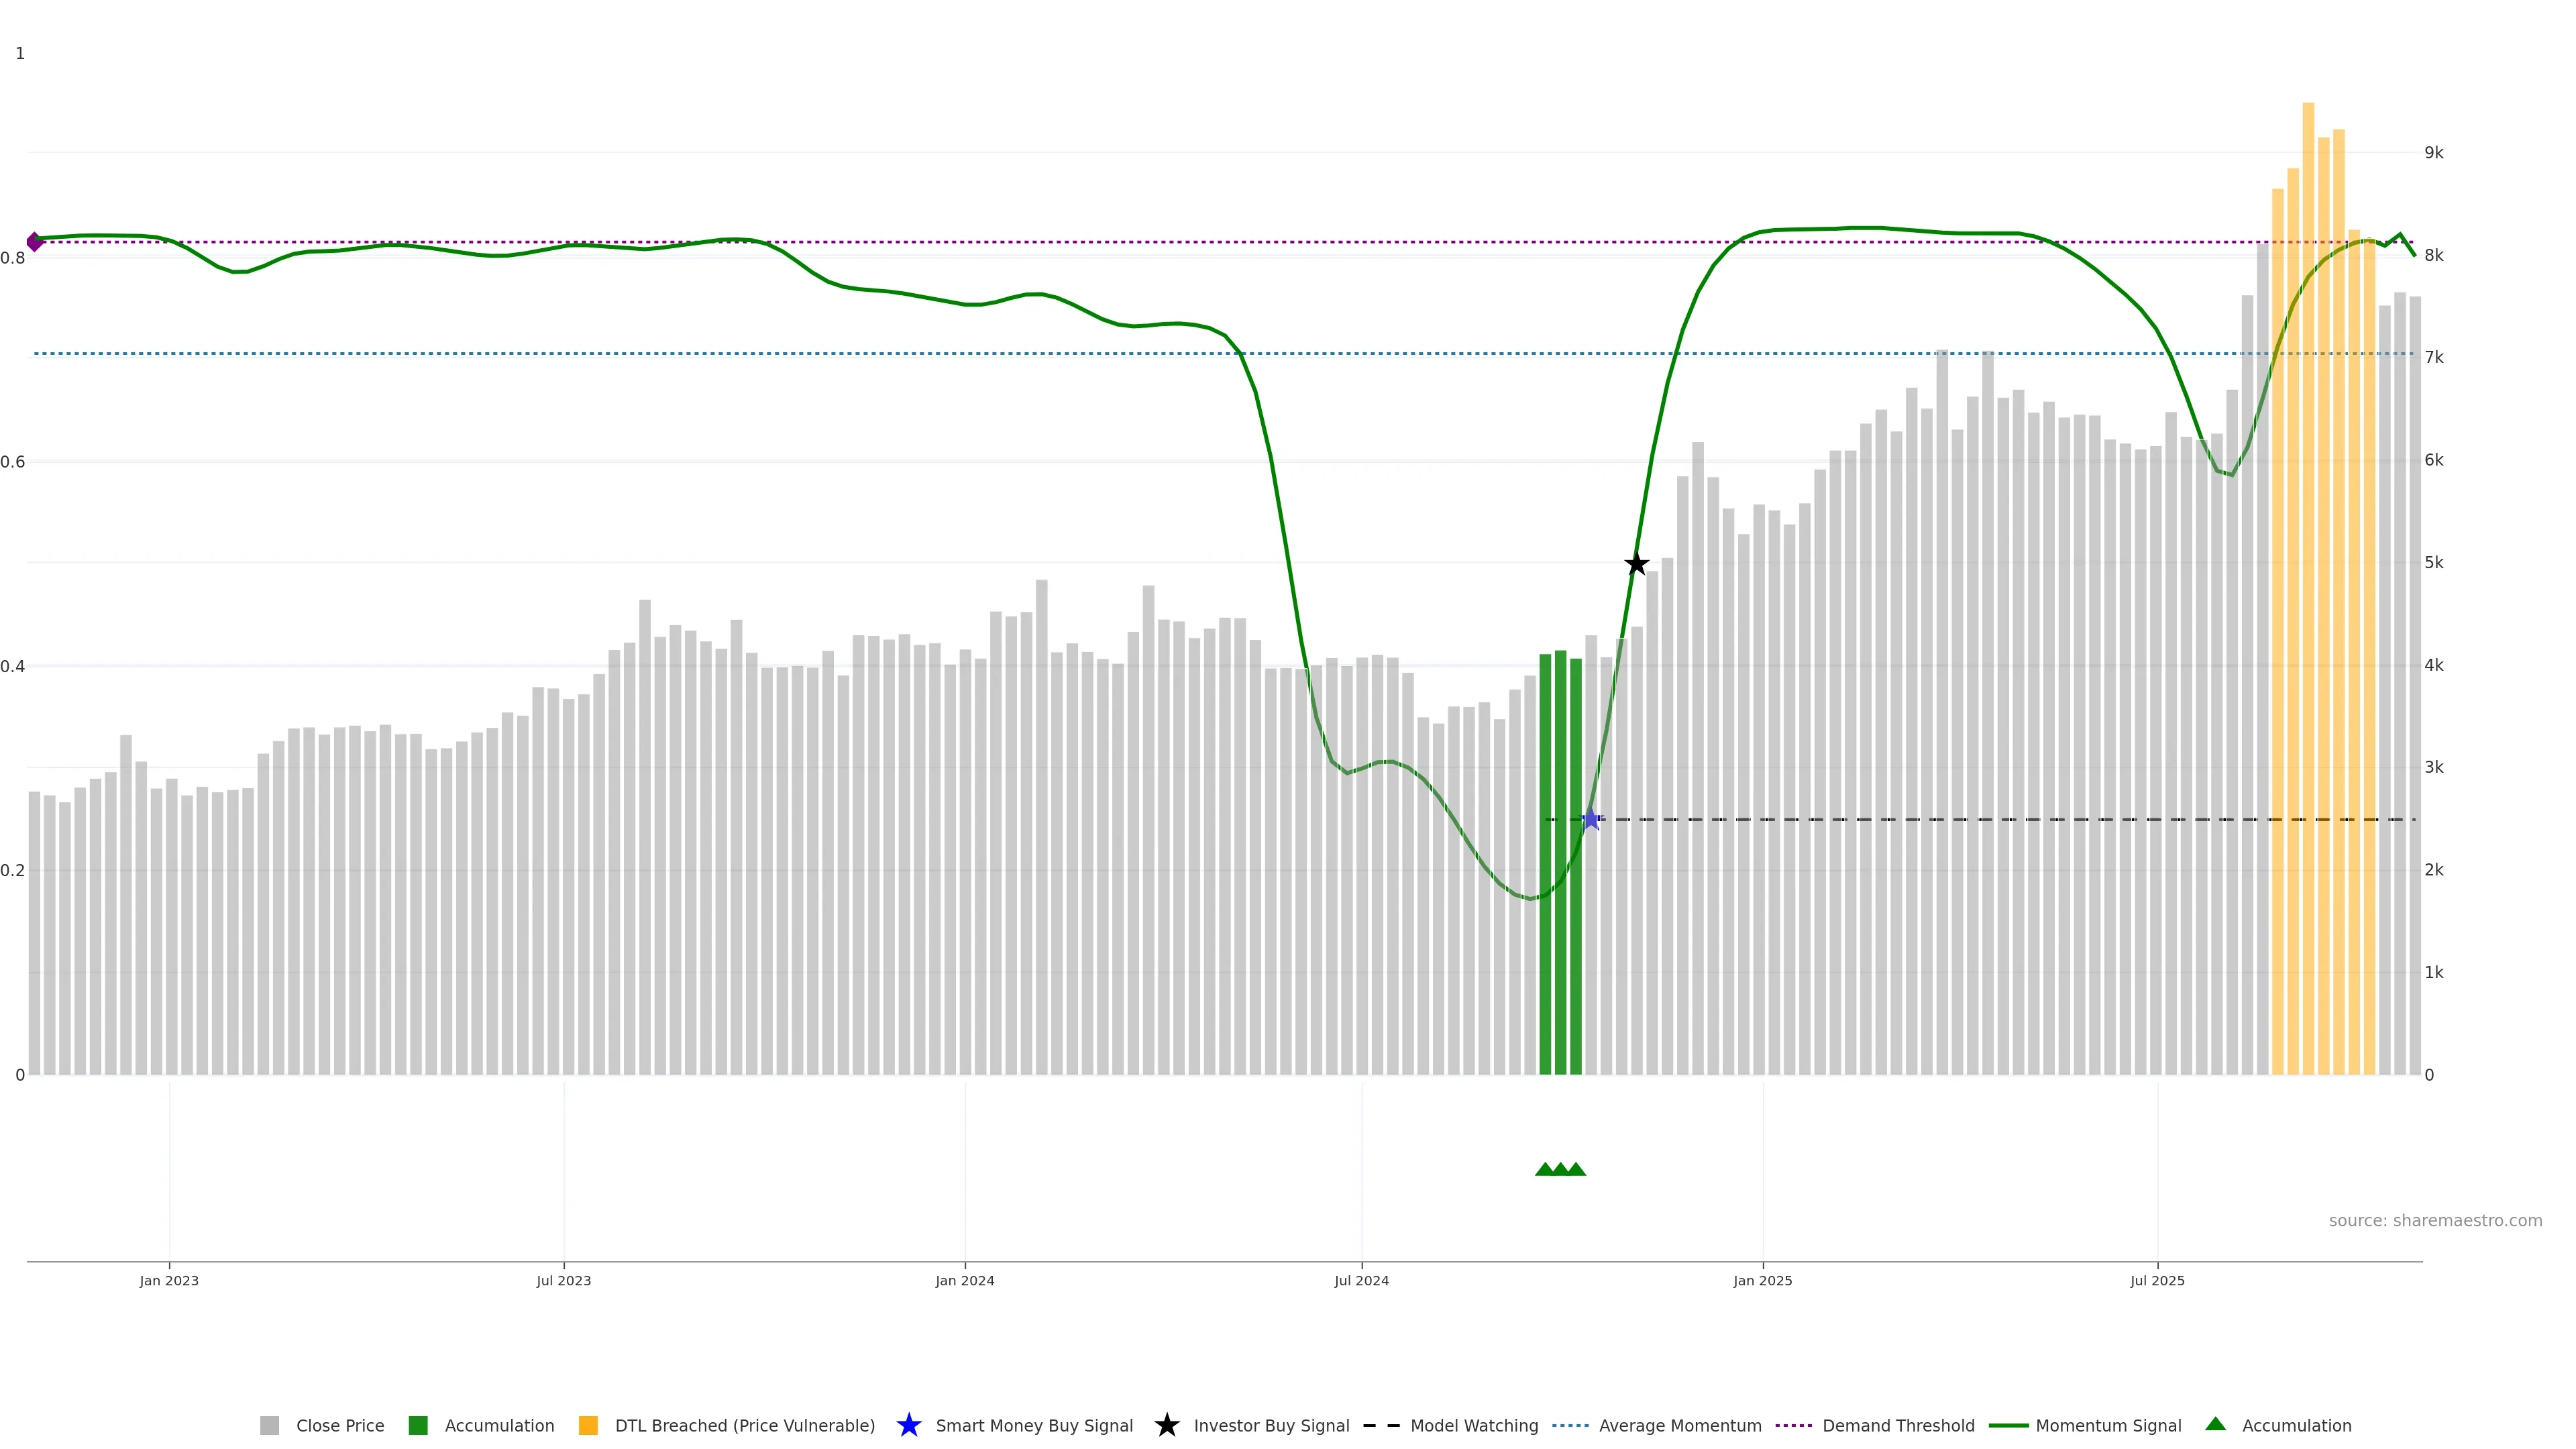
Task: Click the black Investor Buy Signal star on chart
Action: click(1636, 564)
